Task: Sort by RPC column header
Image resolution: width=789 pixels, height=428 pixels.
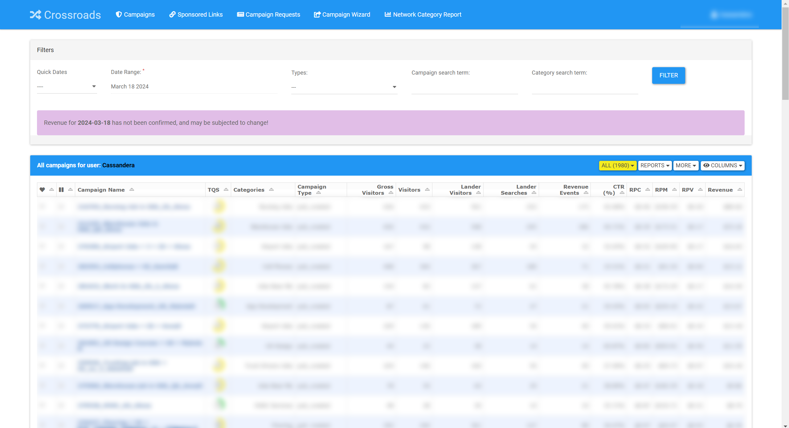Action: [640, 190]
